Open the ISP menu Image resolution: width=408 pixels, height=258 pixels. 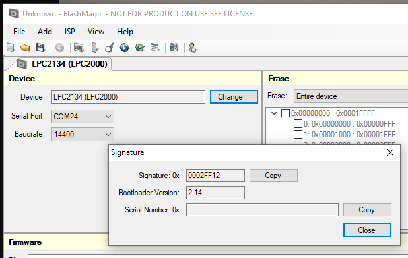[x=70, y=32]
